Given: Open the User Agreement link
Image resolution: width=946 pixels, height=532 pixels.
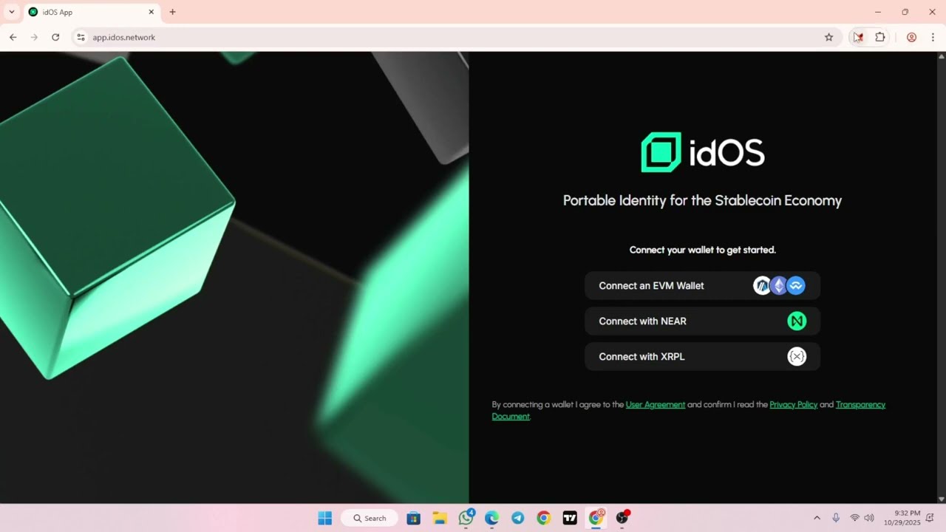Looking at the screenshot, I should [655, 405].
